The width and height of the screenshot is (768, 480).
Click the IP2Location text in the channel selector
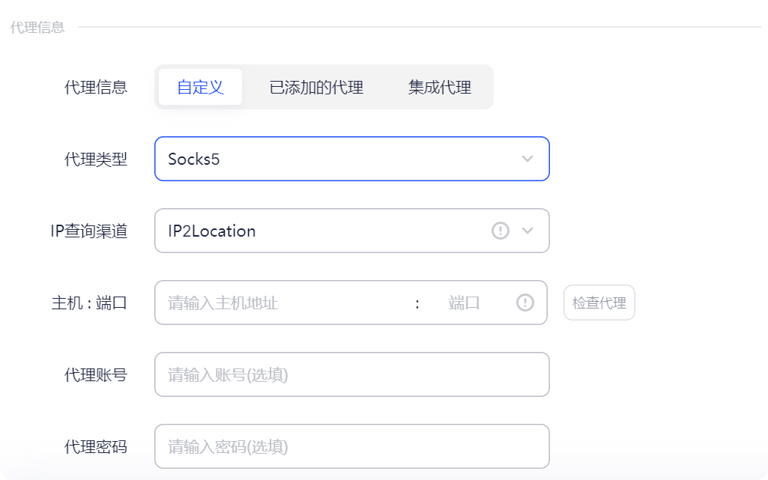211,231
